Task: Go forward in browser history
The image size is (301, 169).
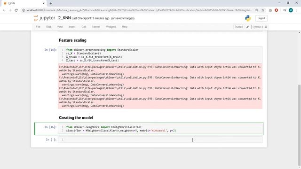Action: 10,10
